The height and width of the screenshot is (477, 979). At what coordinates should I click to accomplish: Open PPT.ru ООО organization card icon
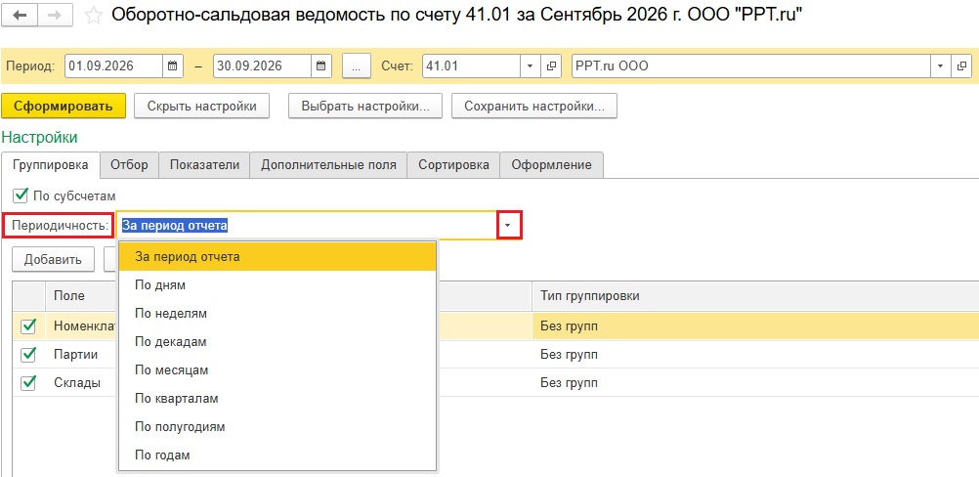coord(960,65)
